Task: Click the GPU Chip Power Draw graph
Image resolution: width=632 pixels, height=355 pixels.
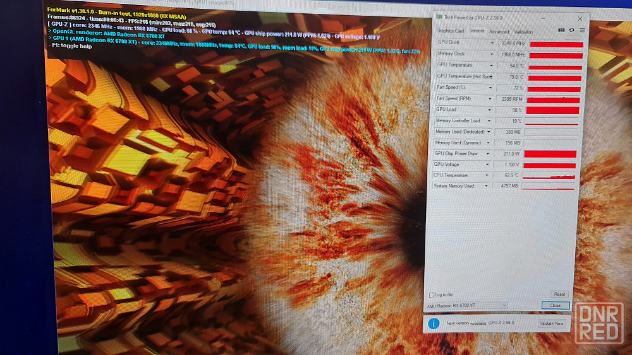Action: click(x=550, y=154)
